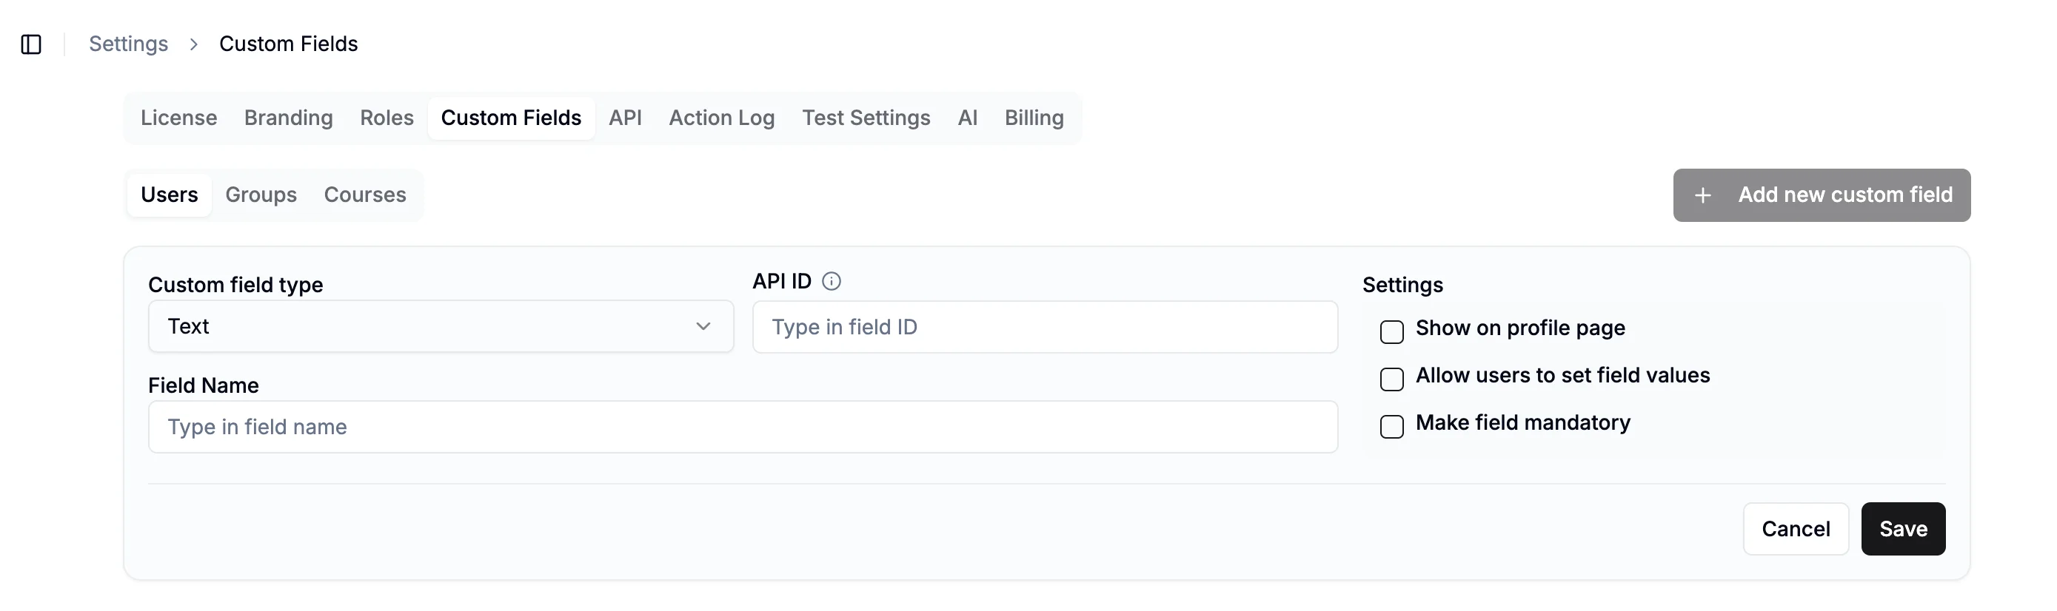This screenshot has height=611, width=2057.
Task: Click the plus icon for new custom field
Action: point(1702,195)
